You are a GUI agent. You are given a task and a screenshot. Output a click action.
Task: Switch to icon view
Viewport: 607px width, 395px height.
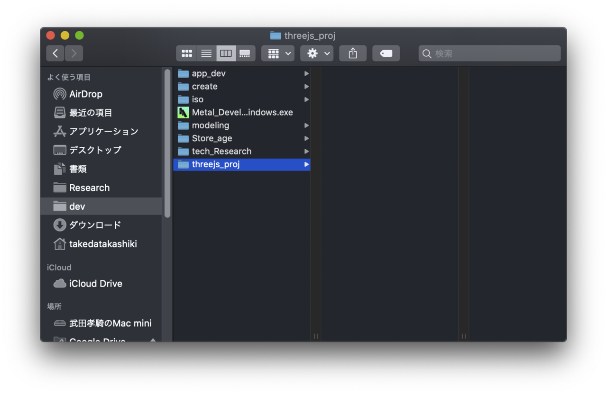[187, 54]
